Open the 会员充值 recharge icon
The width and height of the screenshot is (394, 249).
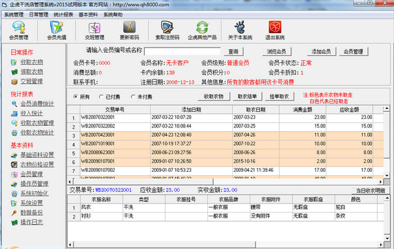coord(57,30)
